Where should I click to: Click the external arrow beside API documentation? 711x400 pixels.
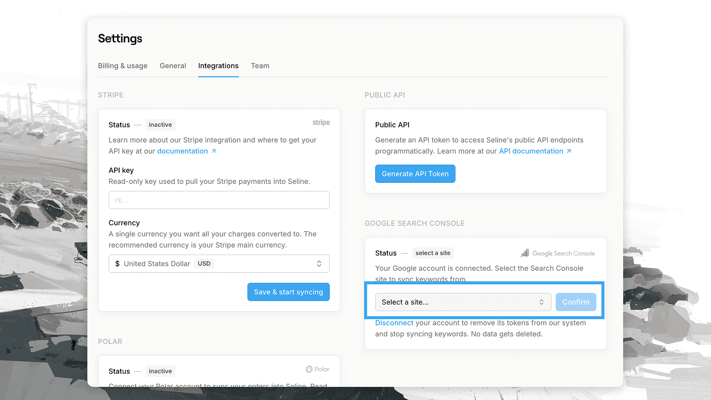pyautogui.click(x=569, y=151)
